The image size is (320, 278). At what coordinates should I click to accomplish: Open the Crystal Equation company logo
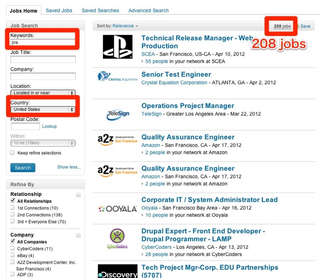(x=118, y=76)
